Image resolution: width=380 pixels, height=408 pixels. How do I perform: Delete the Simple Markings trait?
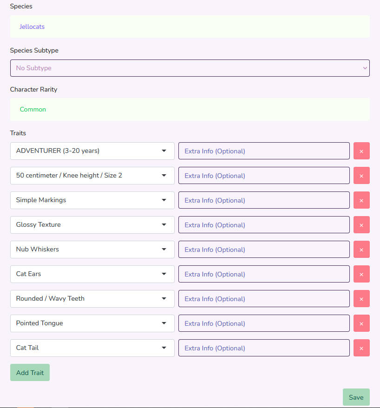(x=361, y=200)
